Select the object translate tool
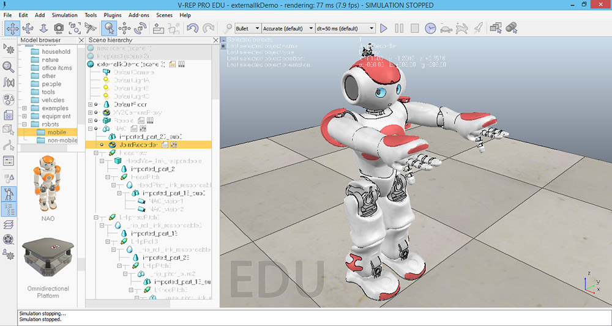The height and width of the screenshot is (326, 612). click(124, 29)
